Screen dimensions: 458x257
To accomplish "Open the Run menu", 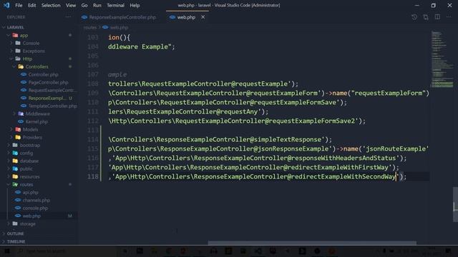I will click(x=97, y=5).
